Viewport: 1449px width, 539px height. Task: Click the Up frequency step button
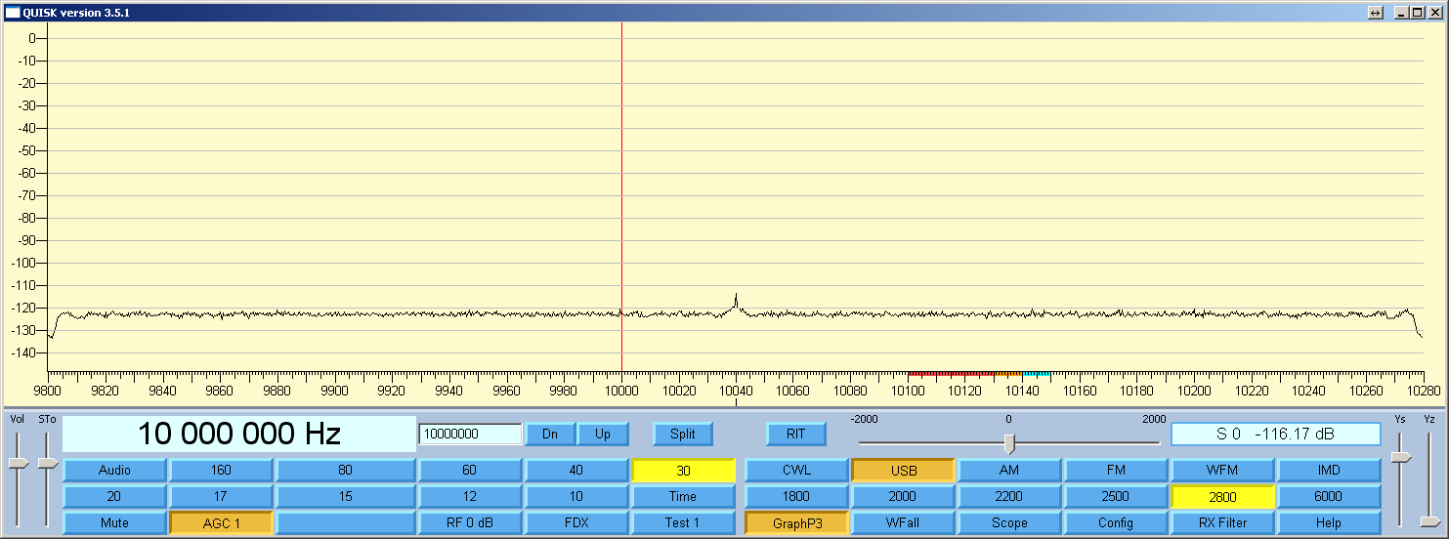pyautogui.click(x=603, y=434)
